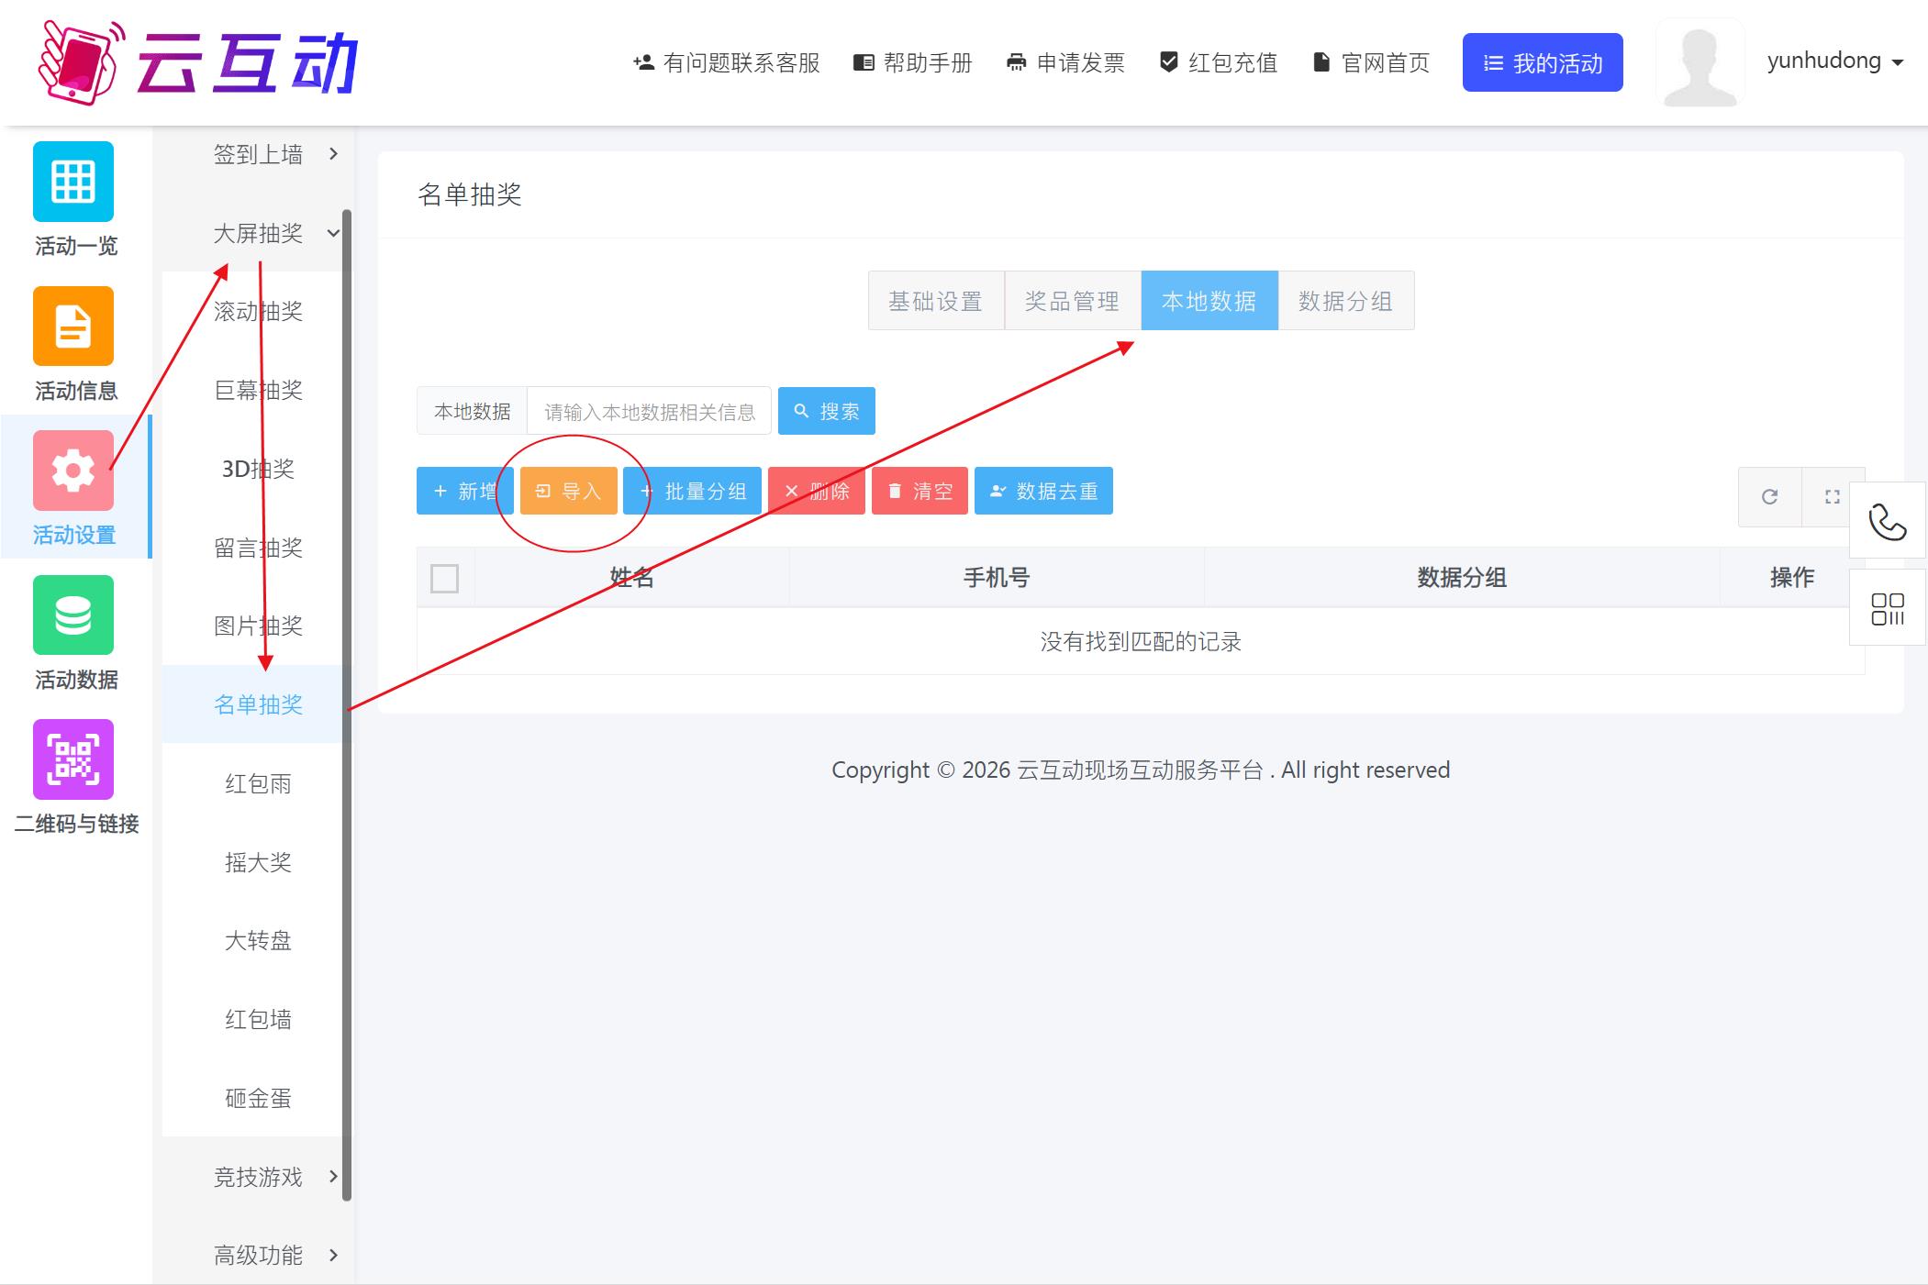Click inside the 本地数据 search input field

pyautogui.click(x=648, y=411)
